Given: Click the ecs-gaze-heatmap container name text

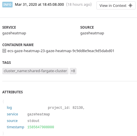Looking at the screenshot, I should click(61, 51).
